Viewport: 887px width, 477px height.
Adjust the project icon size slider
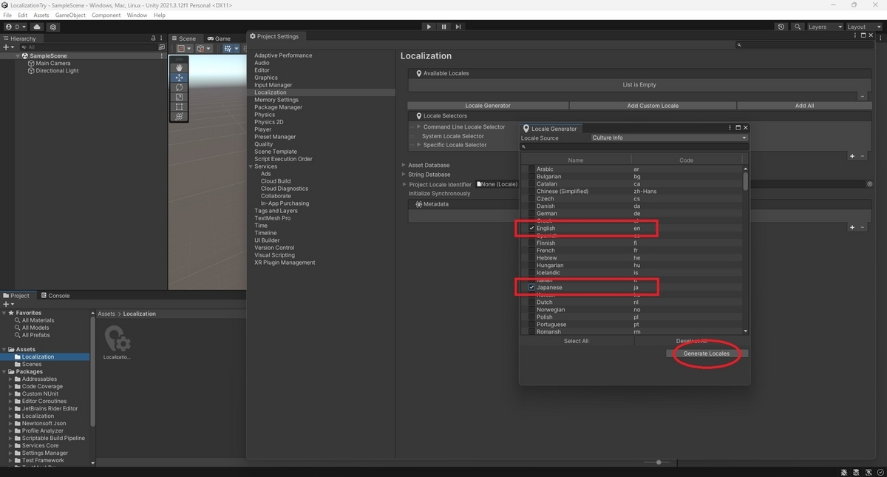658,462
